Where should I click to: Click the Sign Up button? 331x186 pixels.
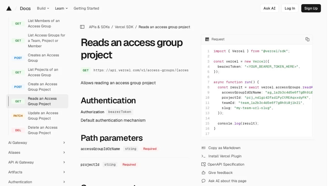coord(311,8)
